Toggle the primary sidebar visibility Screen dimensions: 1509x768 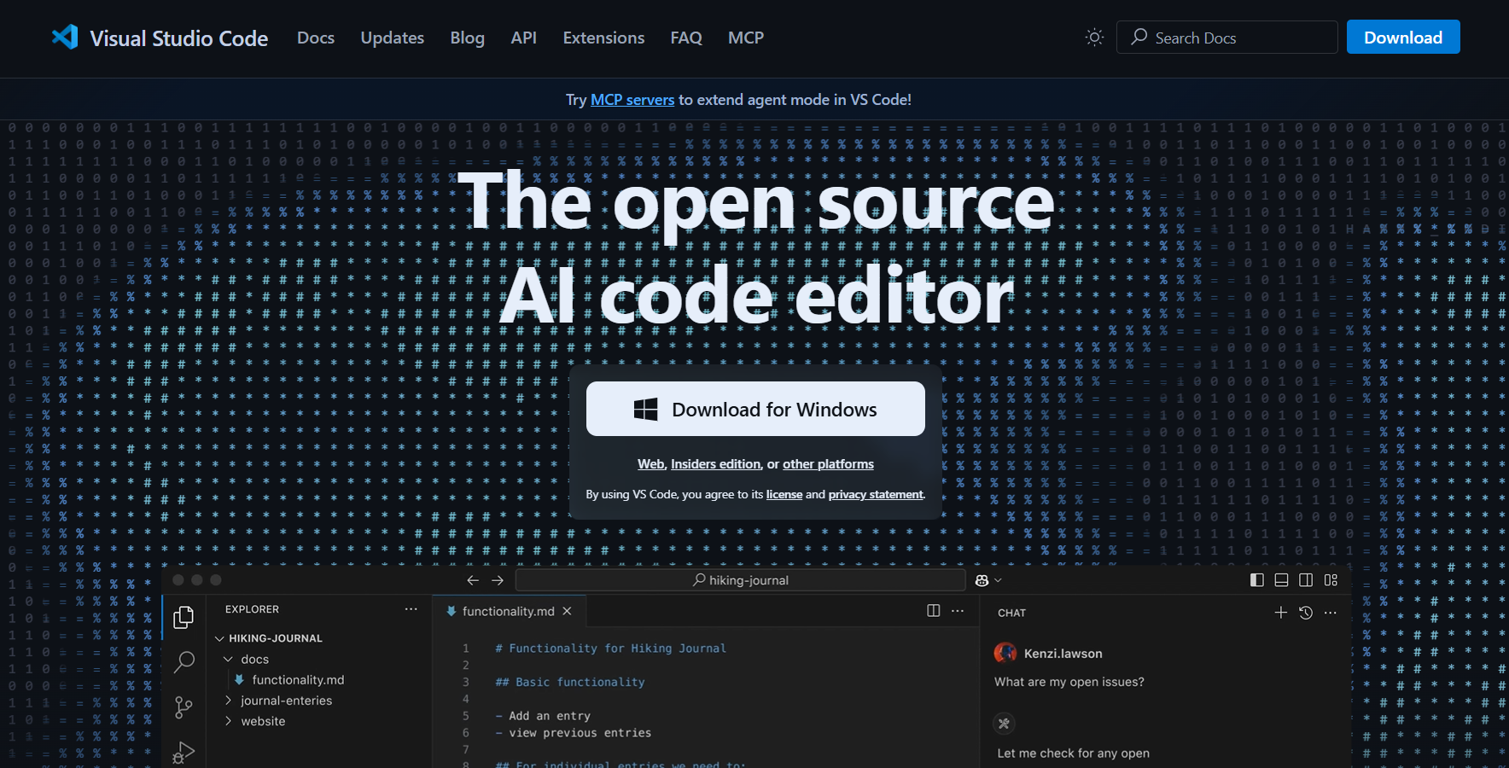tap(1256, 579)
